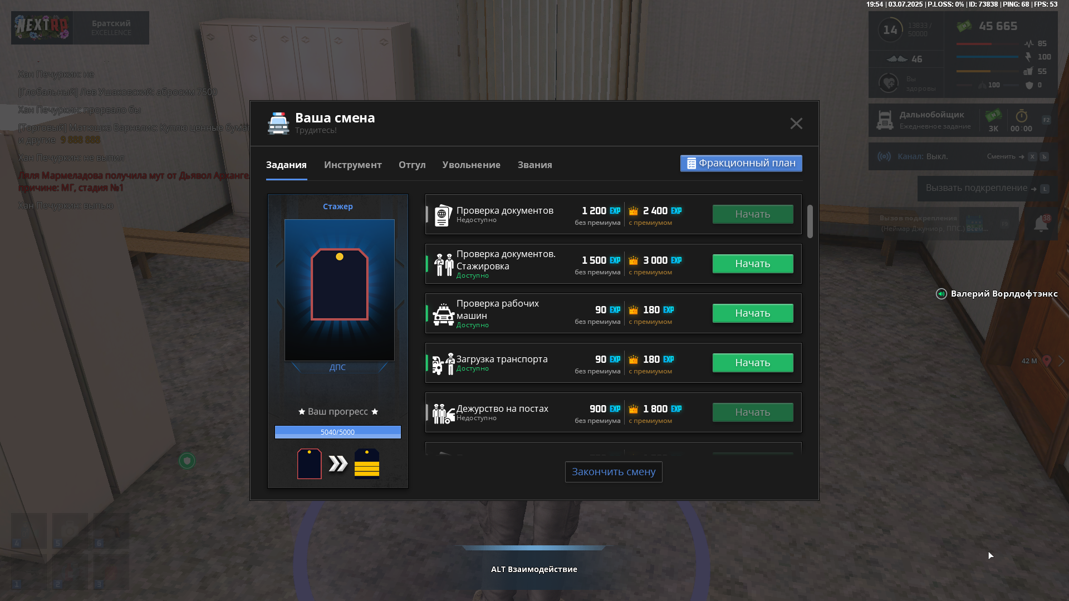Click the money icon next to 45 665
This screenshot has height=601, width=1069.
[x=964, y=26]
